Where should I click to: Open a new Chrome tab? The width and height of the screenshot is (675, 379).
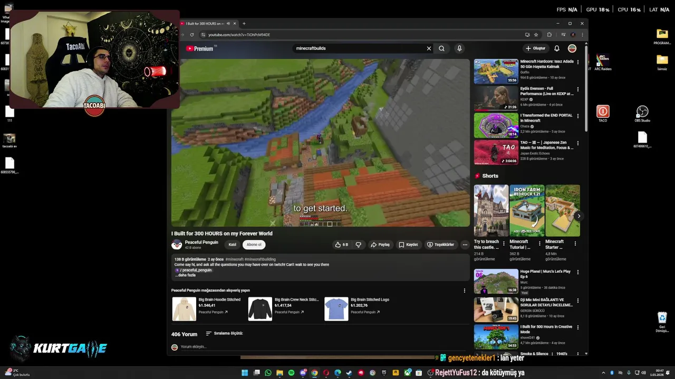(x=244, y=24)
